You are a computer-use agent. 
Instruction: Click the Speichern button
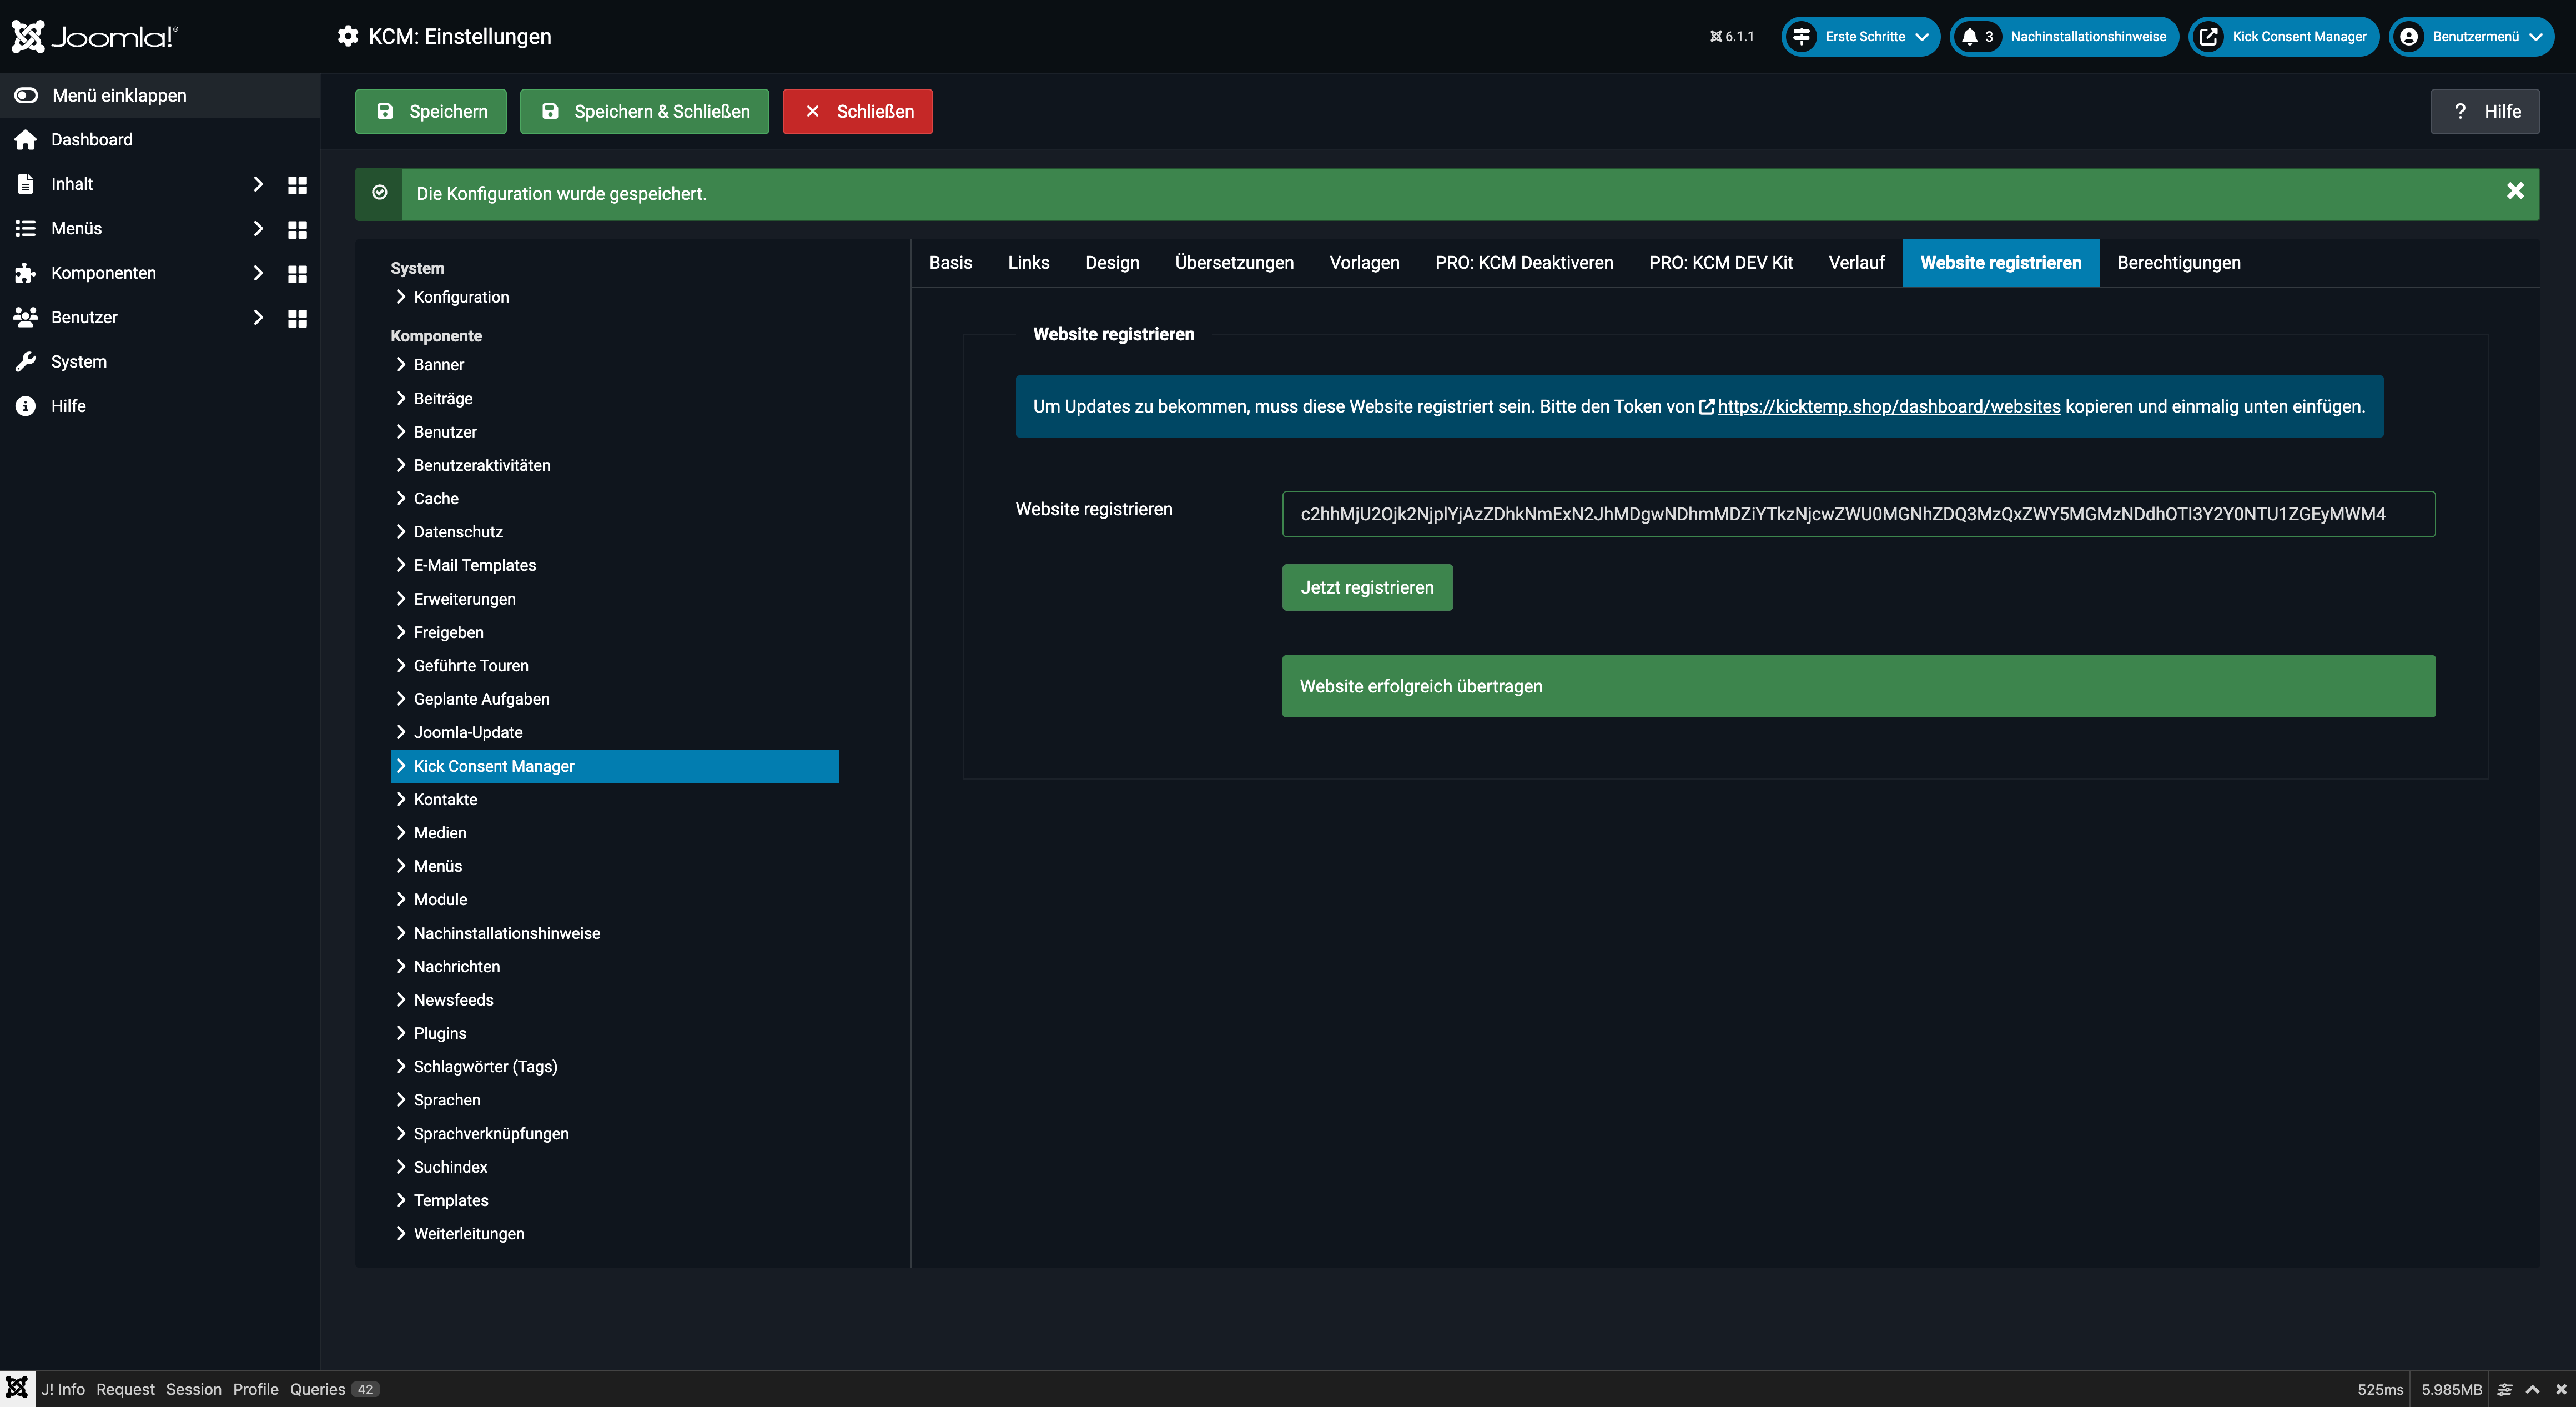click(x=431, y=111)
